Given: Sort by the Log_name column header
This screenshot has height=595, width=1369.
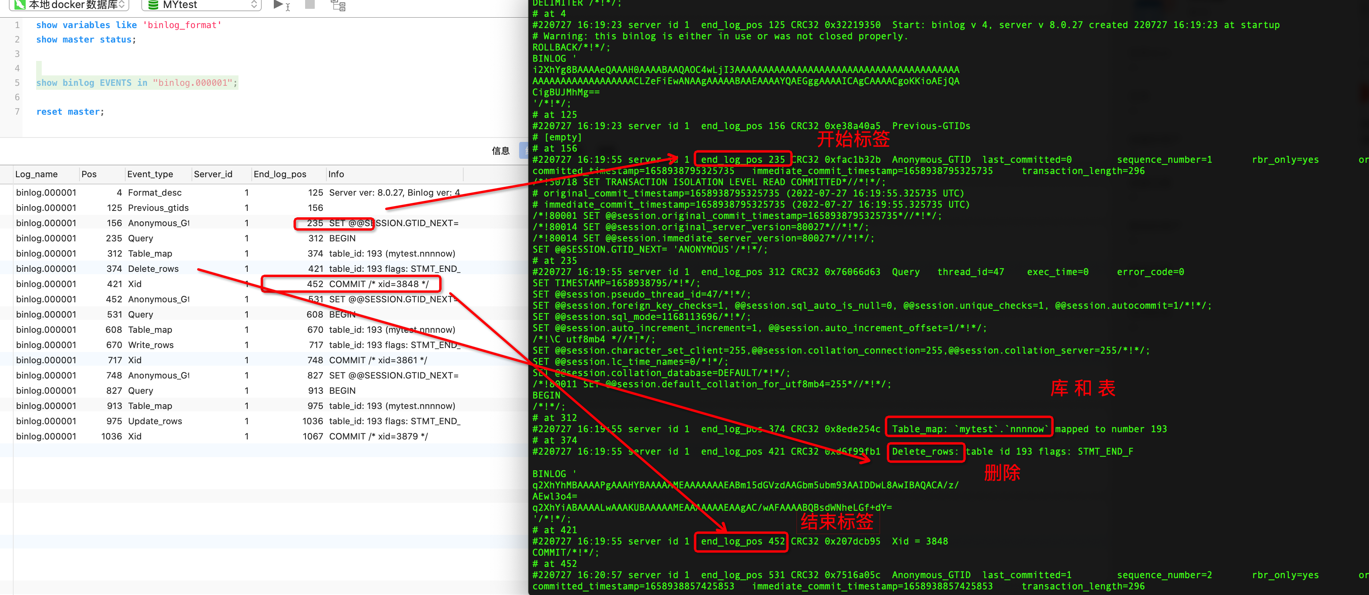Looking at the screenshot, I should 36,174.
